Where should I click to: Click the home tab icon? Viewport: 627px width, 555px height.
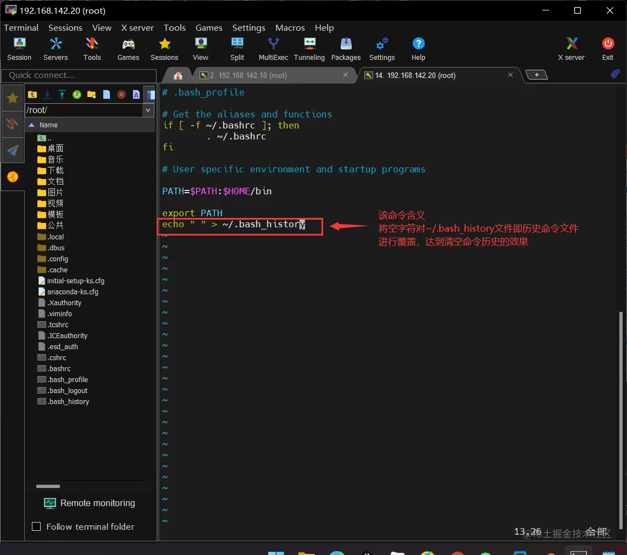(x=178, y=76)
